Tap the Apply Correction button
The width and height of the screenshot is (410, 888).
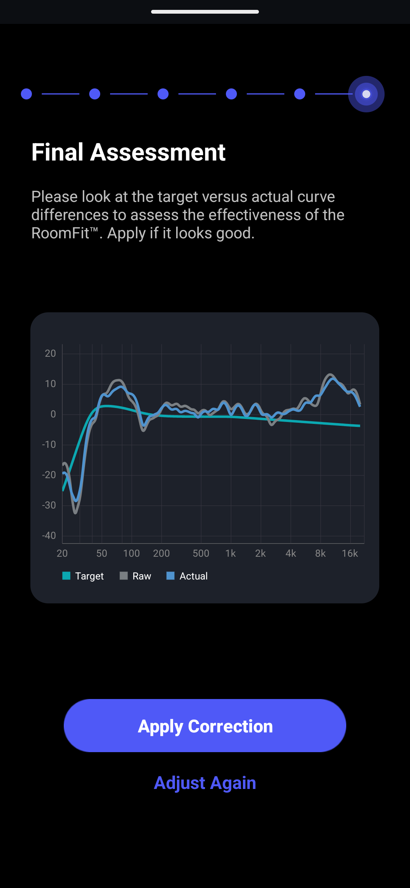(205, 726)
